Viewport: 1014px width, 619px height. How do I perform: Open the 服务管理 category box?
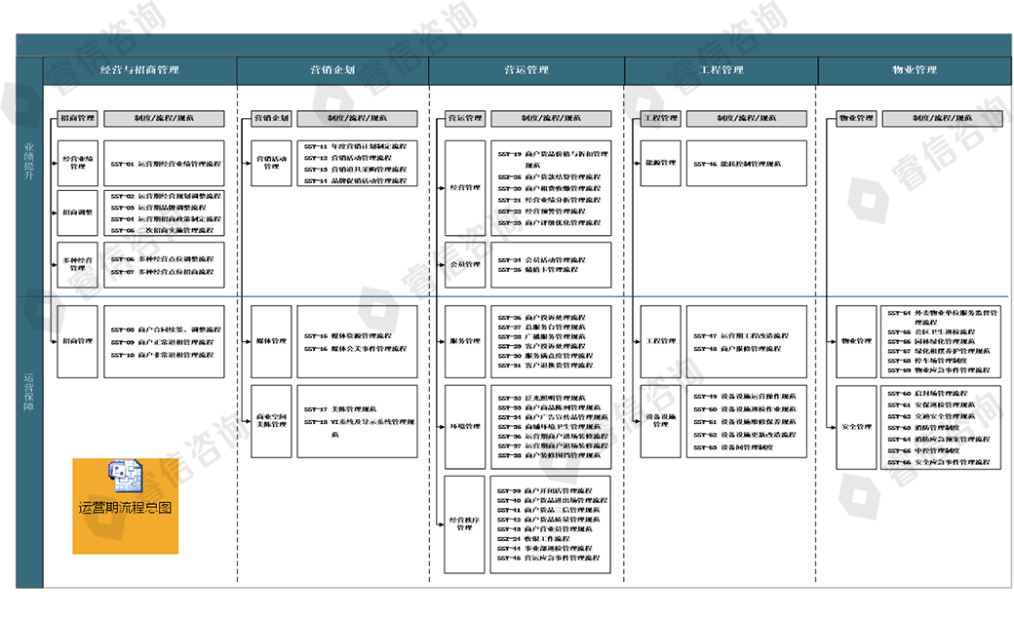coord(465,341)
